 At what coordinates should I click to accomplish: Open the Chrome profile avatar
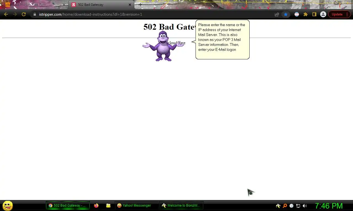[323, 14]
